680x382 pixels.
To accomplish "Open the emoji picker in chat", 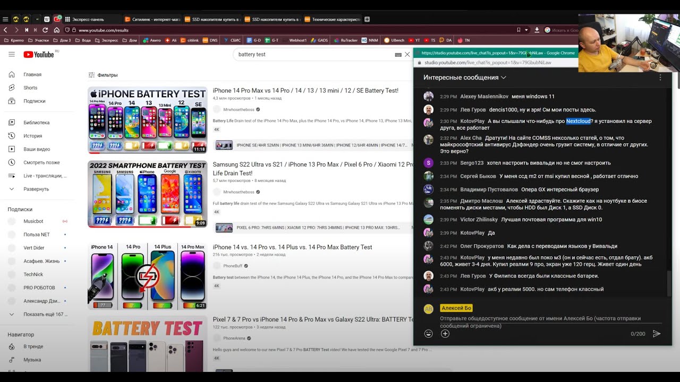I will [428, 334].
